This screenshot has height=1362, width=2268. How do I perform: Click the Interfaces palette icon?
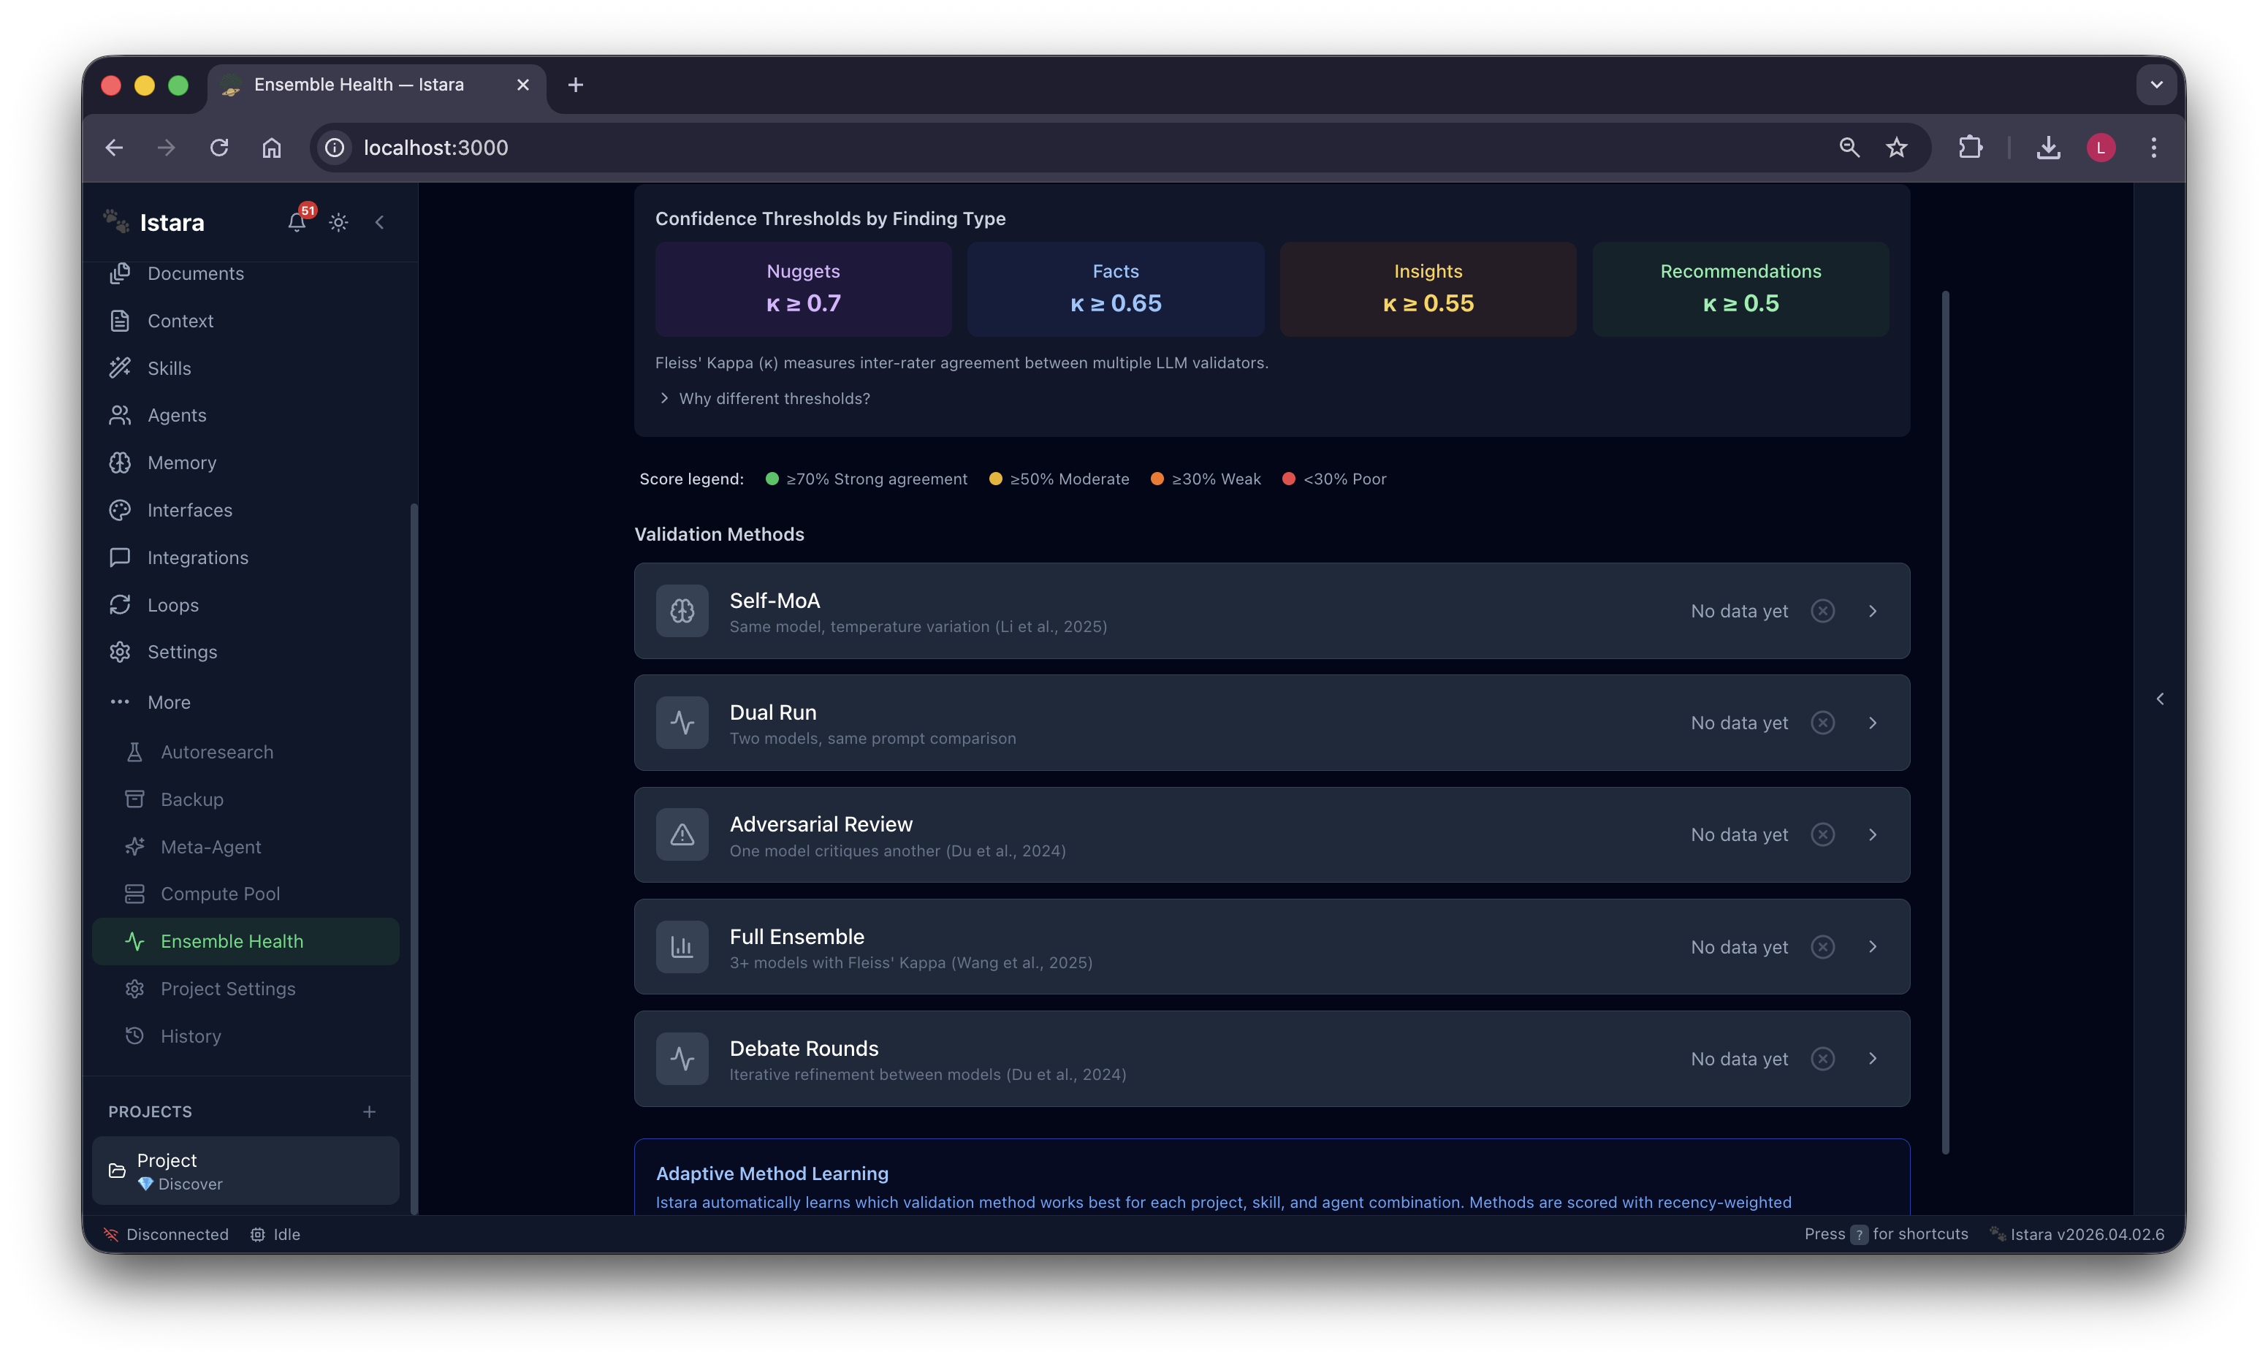(120, 510)
